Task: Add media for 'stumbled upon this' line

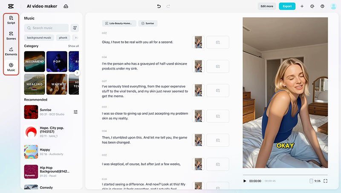Action: (218, 140)
